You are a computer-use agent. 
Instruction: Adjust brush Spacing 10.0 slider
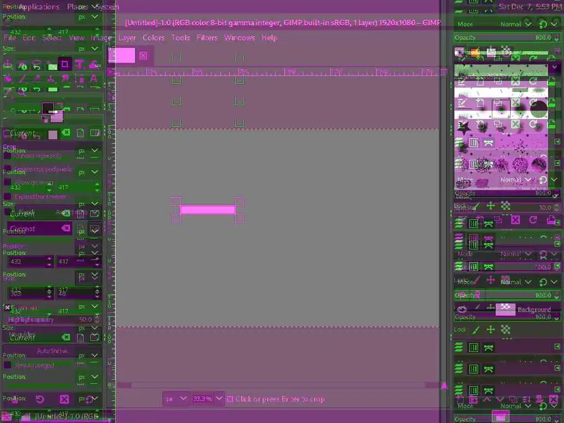pyautogui.click(x=507, y=208)
